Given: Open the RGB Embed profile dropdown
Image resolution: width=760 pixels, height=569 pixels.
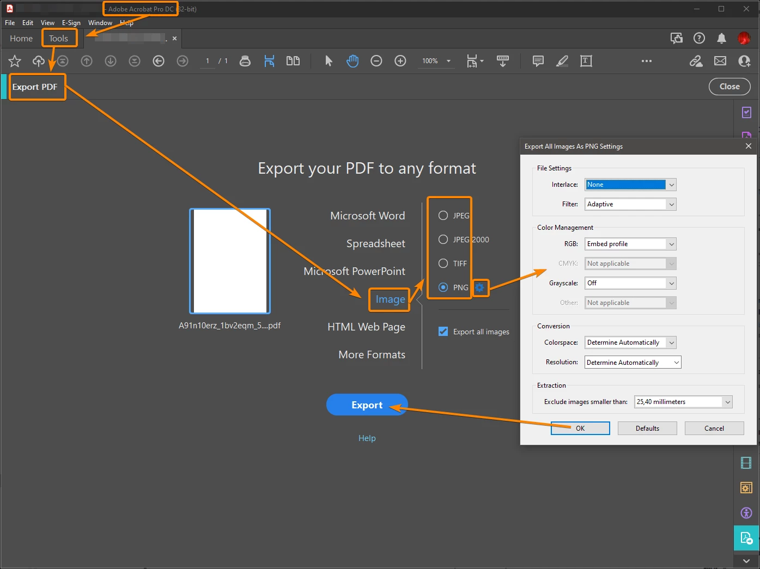Looking at the screenshot, I should click(630, 244).
